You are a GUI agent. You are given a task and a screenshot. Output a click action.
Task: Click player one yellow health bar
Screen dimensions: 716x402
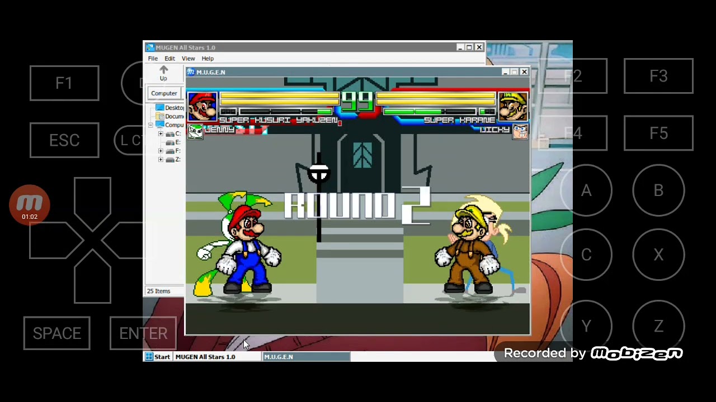tap(279, 99)
